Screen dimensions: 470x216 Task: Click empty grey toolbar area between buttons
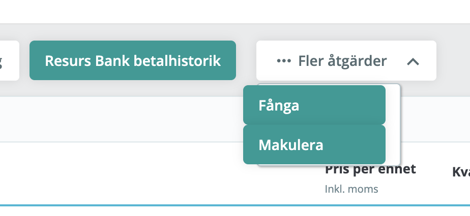pyautogui.click(x=246, y=60)
